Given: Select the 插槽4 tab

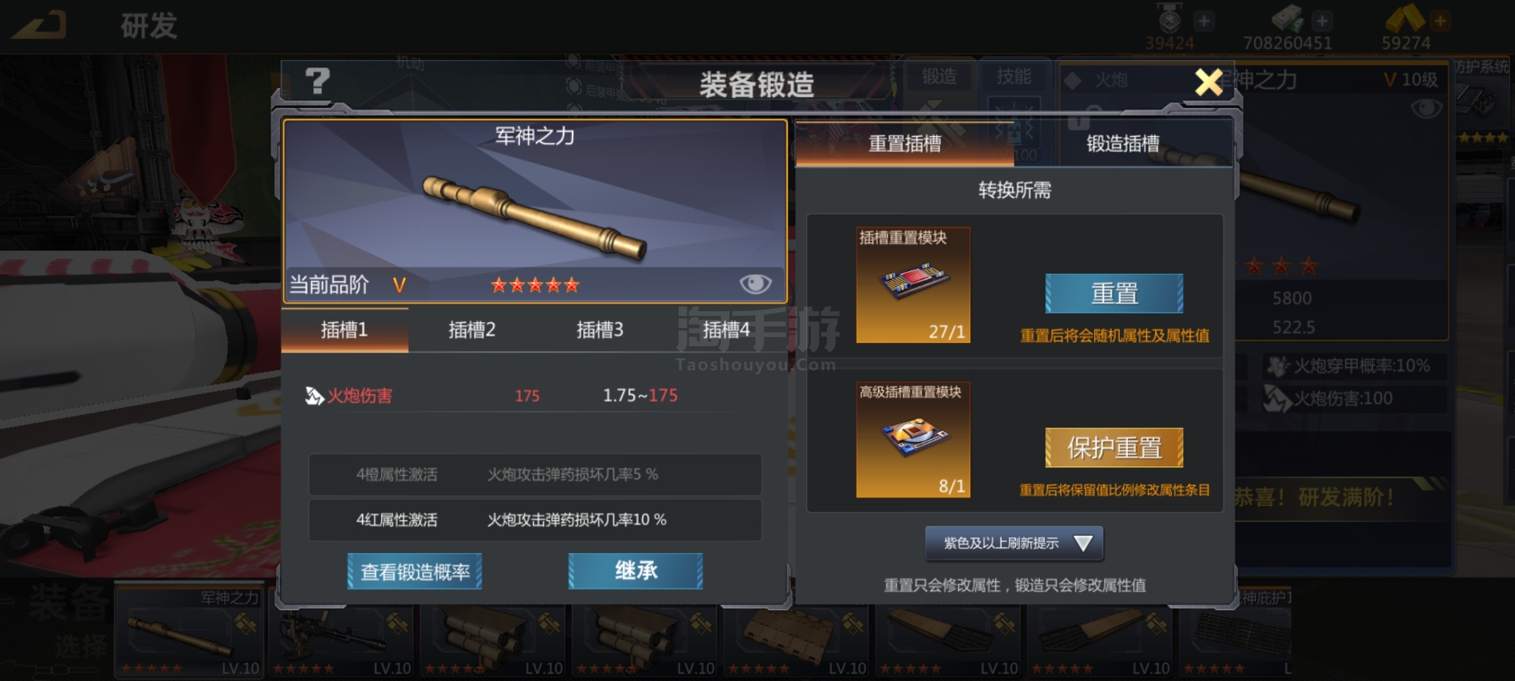Looking at the screenshot, I should (x=726, y=330).
